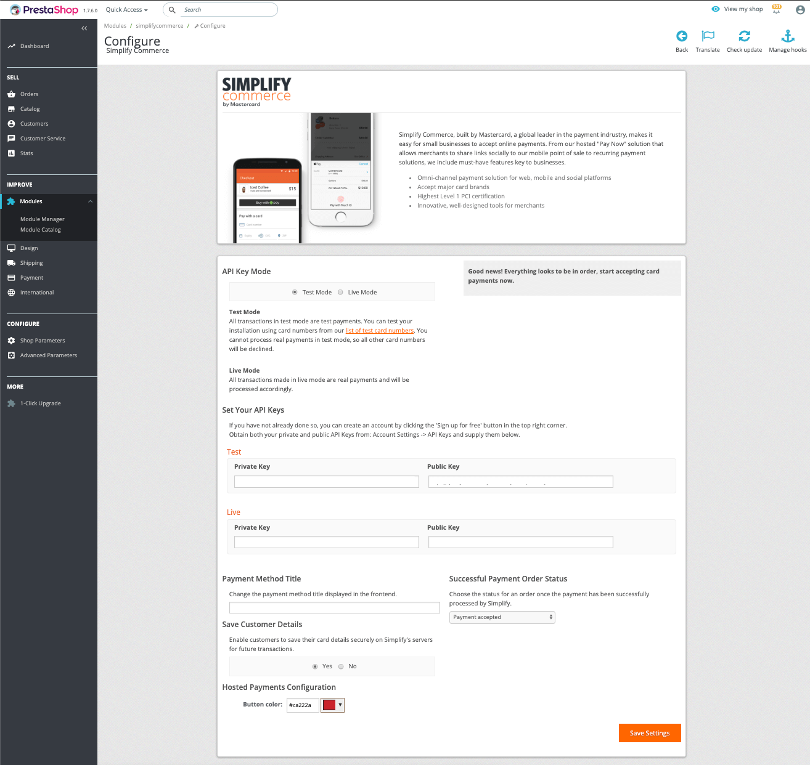Click the Payment credit card icon
The width and height of the screenshot is (810, 765).
[11, 278]
